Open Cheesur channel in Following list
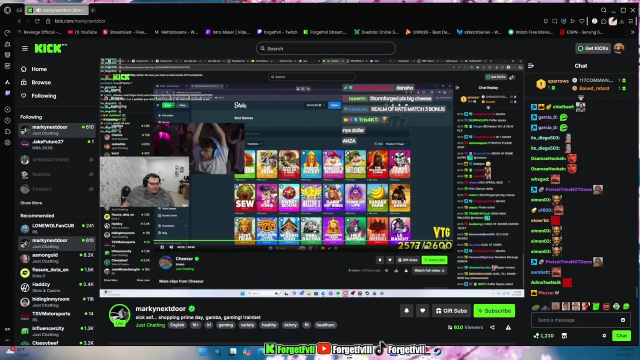This screenshot has width=640, height=360. (57, 189)
